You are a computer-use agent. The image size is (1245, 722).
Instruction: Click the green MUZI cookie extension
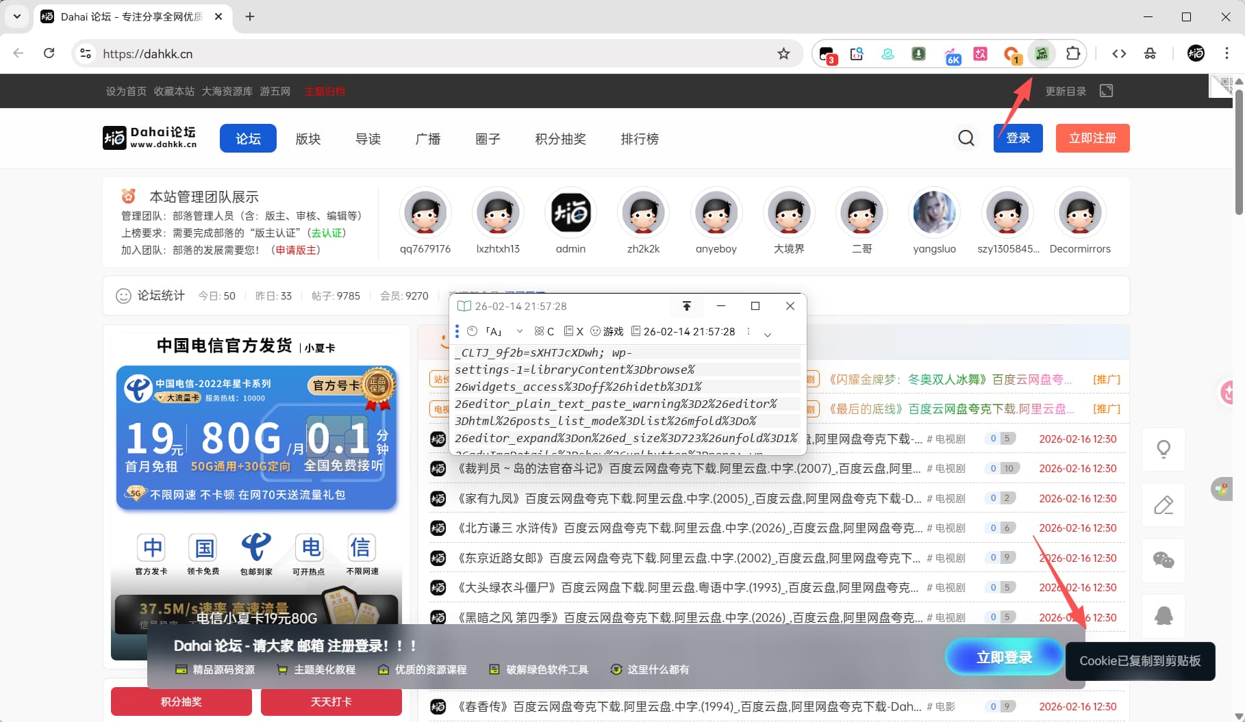click(x=1042, y=53)
